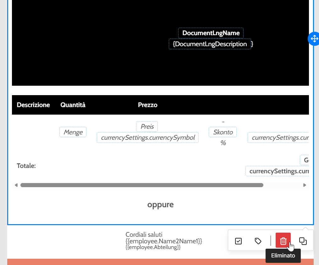319x265 pixels.
Task: Click the right arrow of horizontal scrollbar
Action: coord(304,185)
